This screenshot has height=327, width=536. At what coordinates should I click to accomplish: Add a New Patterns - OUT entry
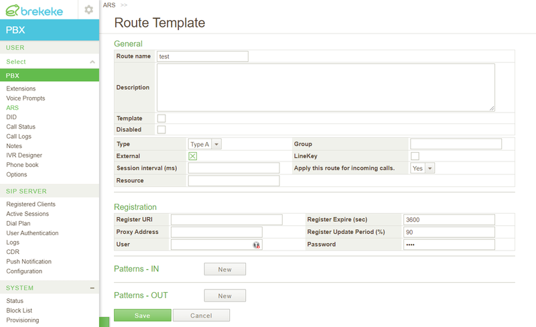(x=225, y=296)
